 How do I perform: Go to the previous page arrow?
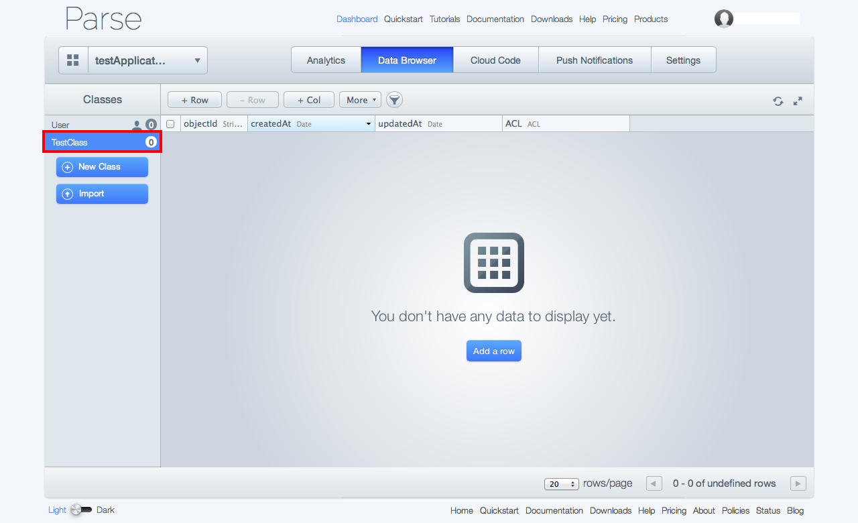coord(654,483)
